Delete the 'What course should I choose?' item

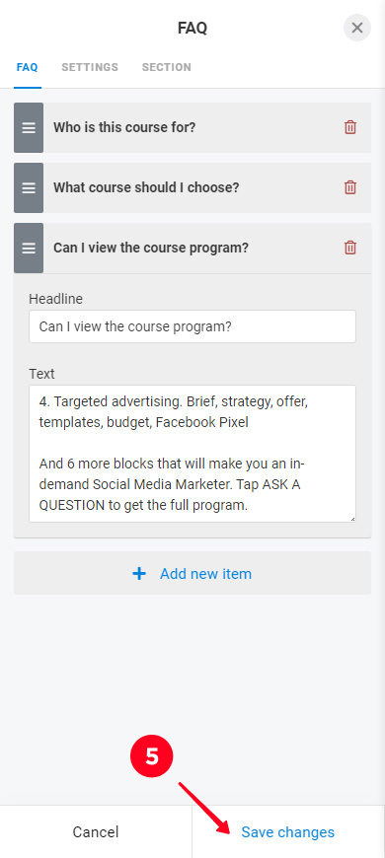pyautogui.click(x=349, y=187)
